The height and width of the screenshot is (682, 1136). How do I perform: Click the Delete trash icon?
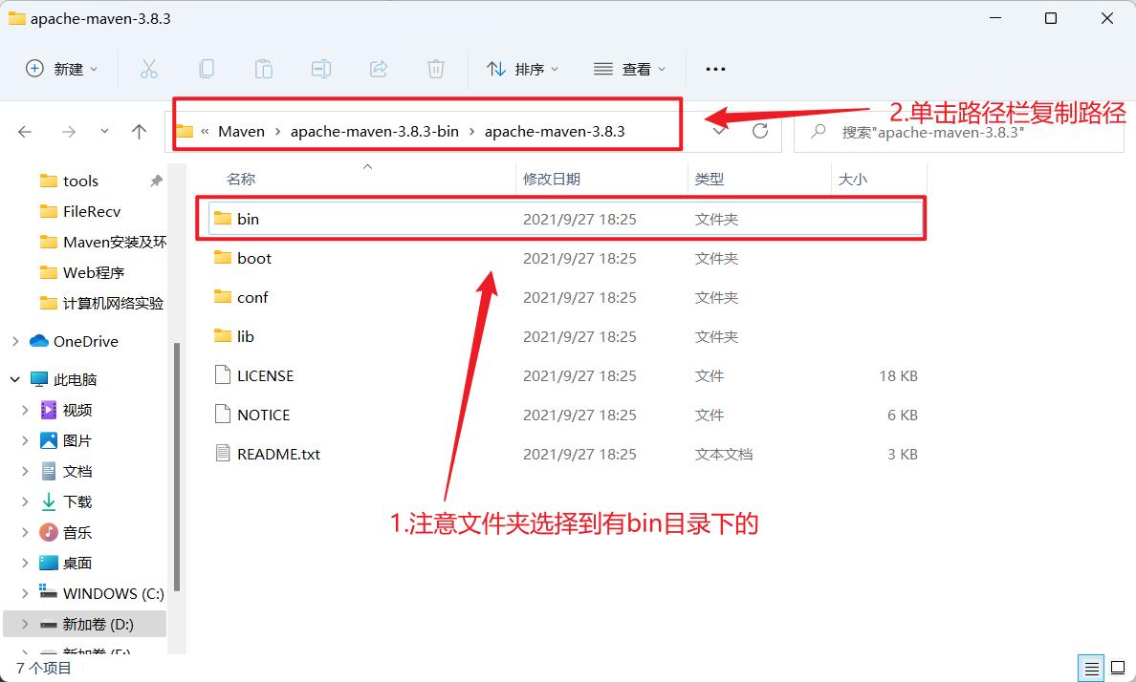tap(435, 69)
